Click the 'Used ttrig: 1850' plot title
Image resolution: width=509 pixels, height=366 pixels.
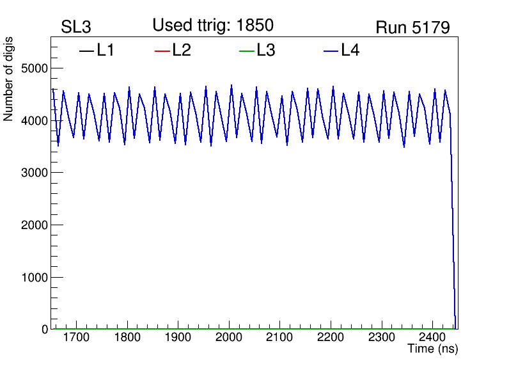[213, 26]
